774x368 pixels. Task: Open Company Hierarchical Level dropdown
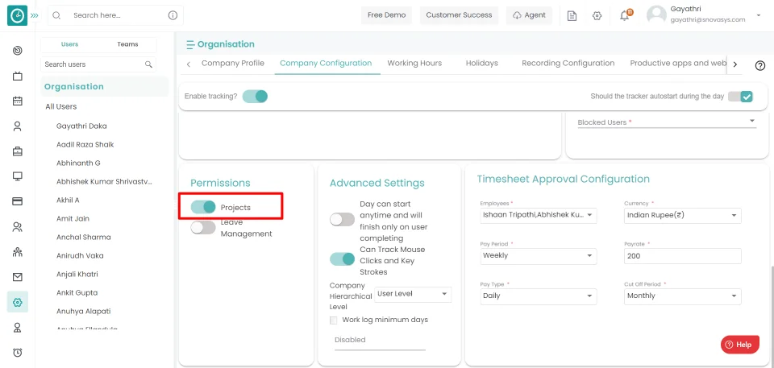[x=412, y=294]
